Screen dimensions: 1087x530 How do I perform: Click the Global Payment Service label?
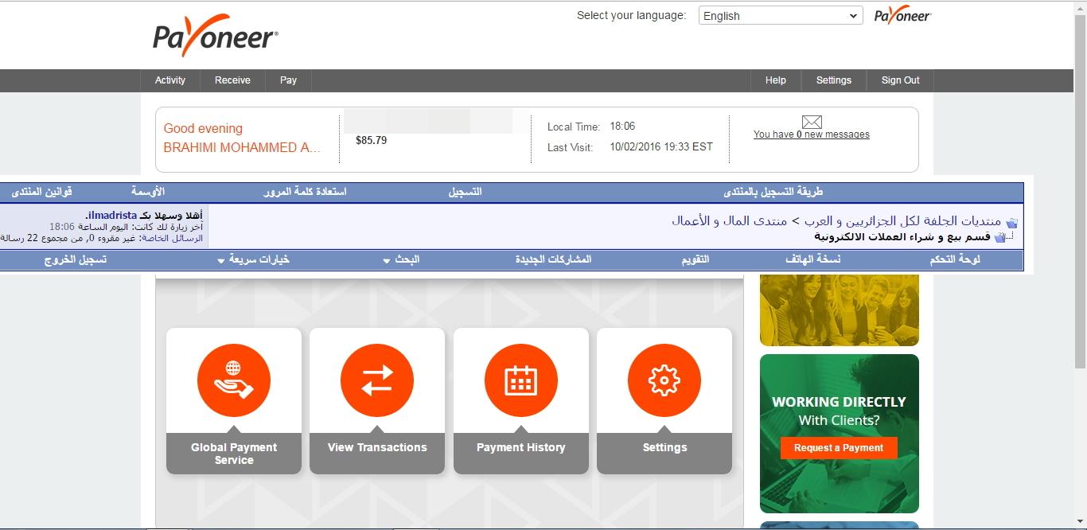(x=234, y=454)
